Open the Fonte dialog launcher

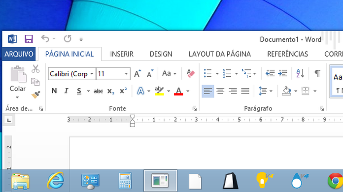[195, 109]
